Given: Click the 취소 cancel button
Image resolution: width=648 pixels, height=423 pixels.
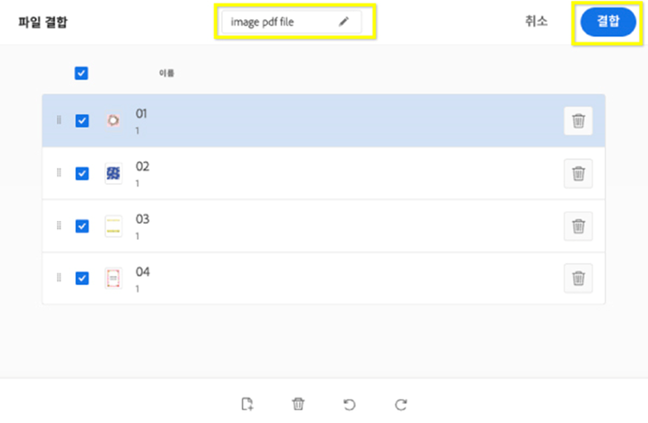Looking at the screenshot, I should 536,22.
